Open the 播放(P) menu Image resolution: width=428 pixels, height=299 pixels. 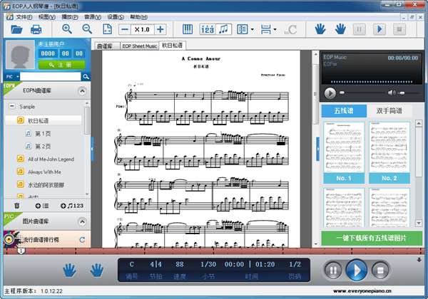[x=70, y=17]
